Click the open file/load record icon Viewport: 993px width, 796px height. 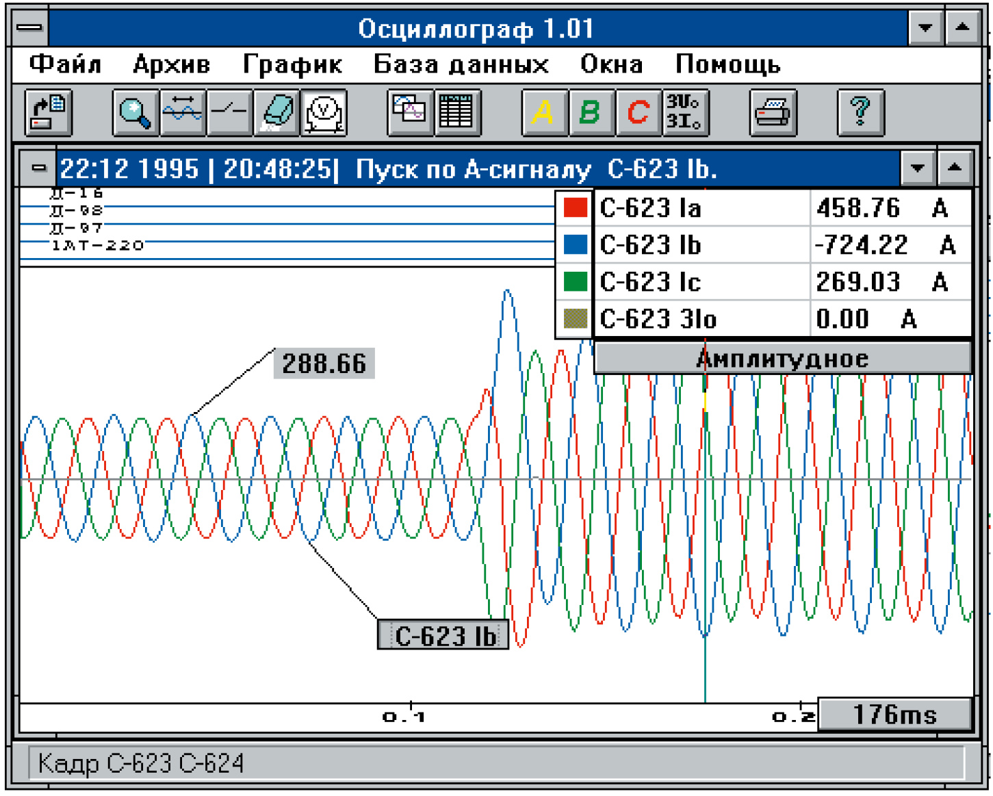click(49, 112)
